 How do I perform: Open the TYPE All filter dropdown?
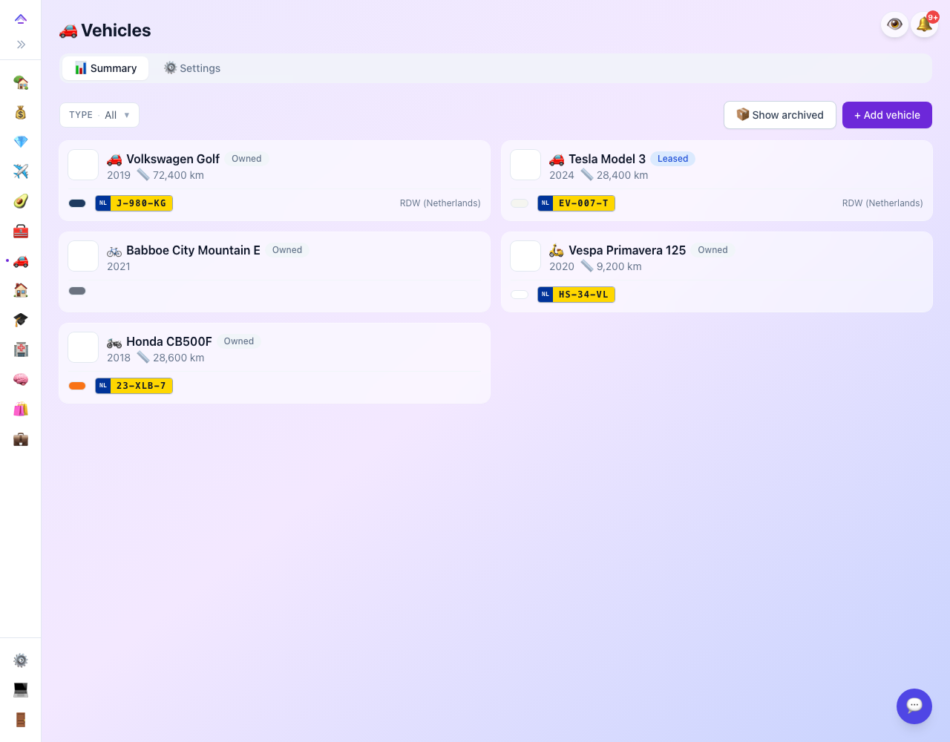[x=99, y=115]
